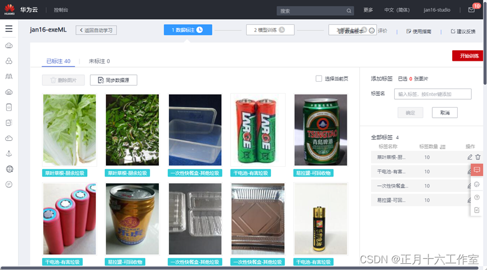The height and width of the screenshot is (270, 487).
Task: Sort labels by 标签数量 sort icon
Action: (443, 147)
